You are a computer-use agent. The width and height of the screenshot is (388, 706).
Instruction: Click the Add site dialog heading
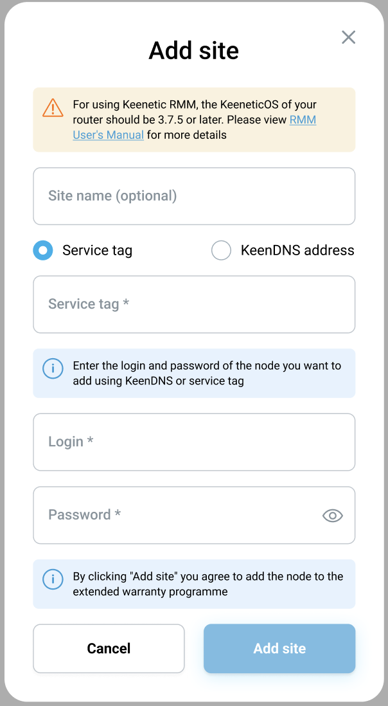[x=194, y=50]
